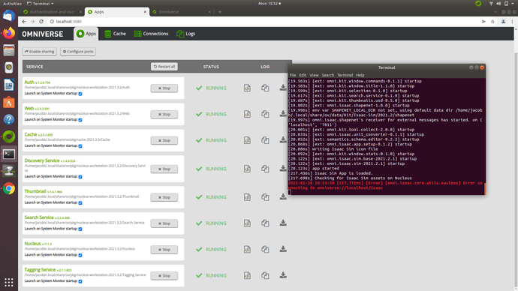Viewport: 518px width, 291px height.
Task: Copy the Tagging Service log
Action: (265, 275)
